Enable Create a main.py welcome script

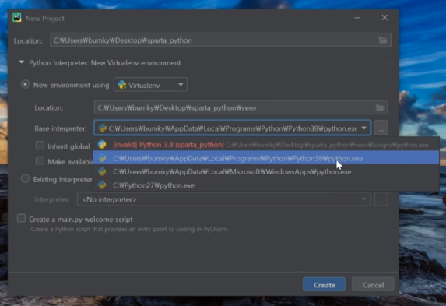coord(21,218)
